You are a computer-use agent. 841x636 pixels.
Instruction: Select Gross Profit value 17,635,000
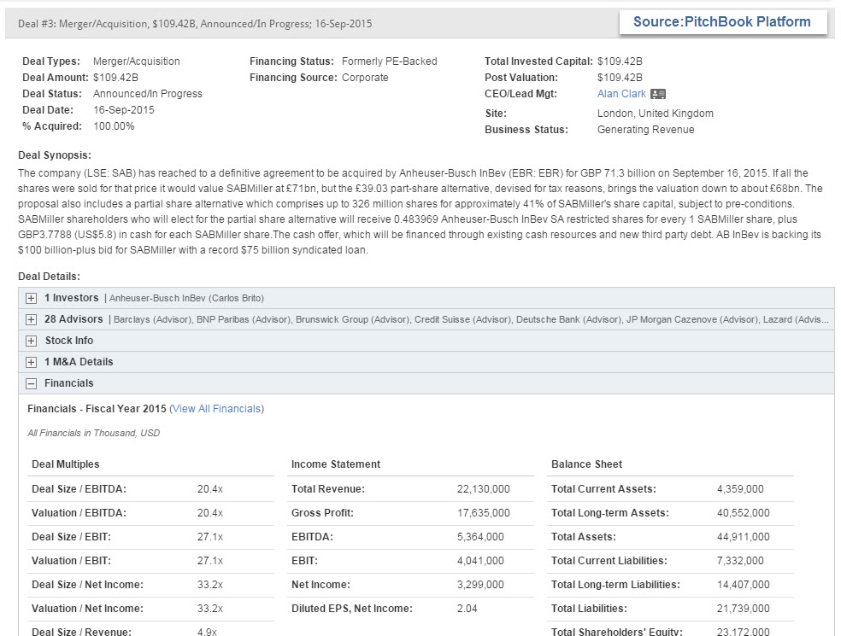tap(483, 513)
